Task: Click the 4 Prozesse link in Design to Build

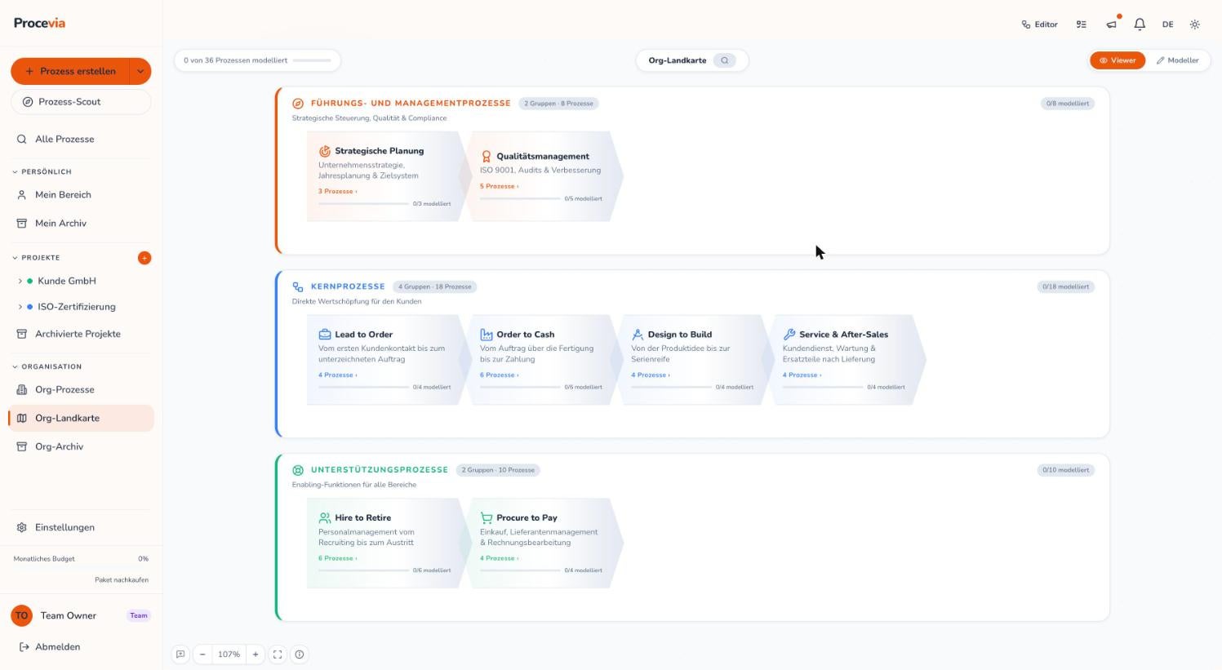Action: tap(651, 375)
